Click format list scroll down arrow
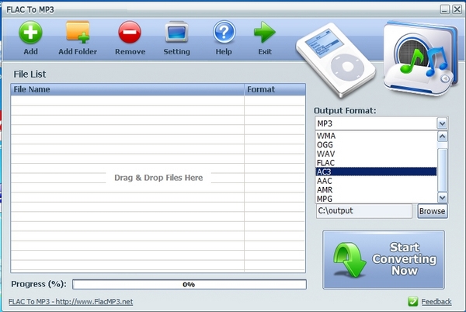 click(x=442, y=197)
